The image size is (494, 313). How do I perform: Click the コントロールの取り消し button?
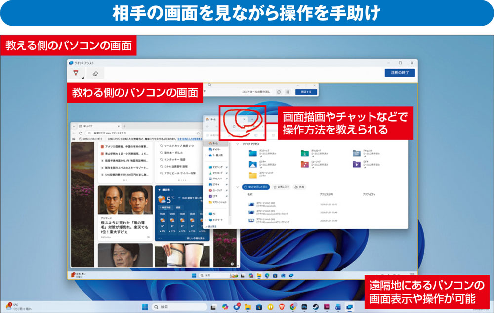point(256,92)
